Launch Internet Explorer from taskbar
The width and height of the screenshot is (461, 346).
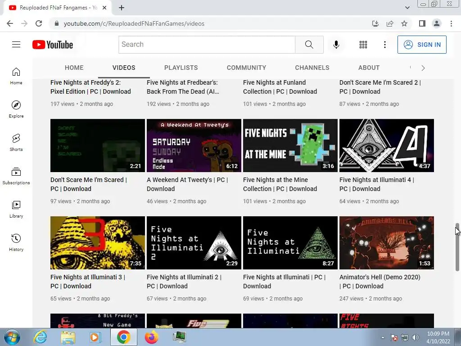pos(40,337)
